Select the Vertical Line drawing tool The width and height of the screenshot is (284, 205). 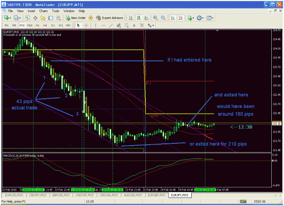point(95,25)
